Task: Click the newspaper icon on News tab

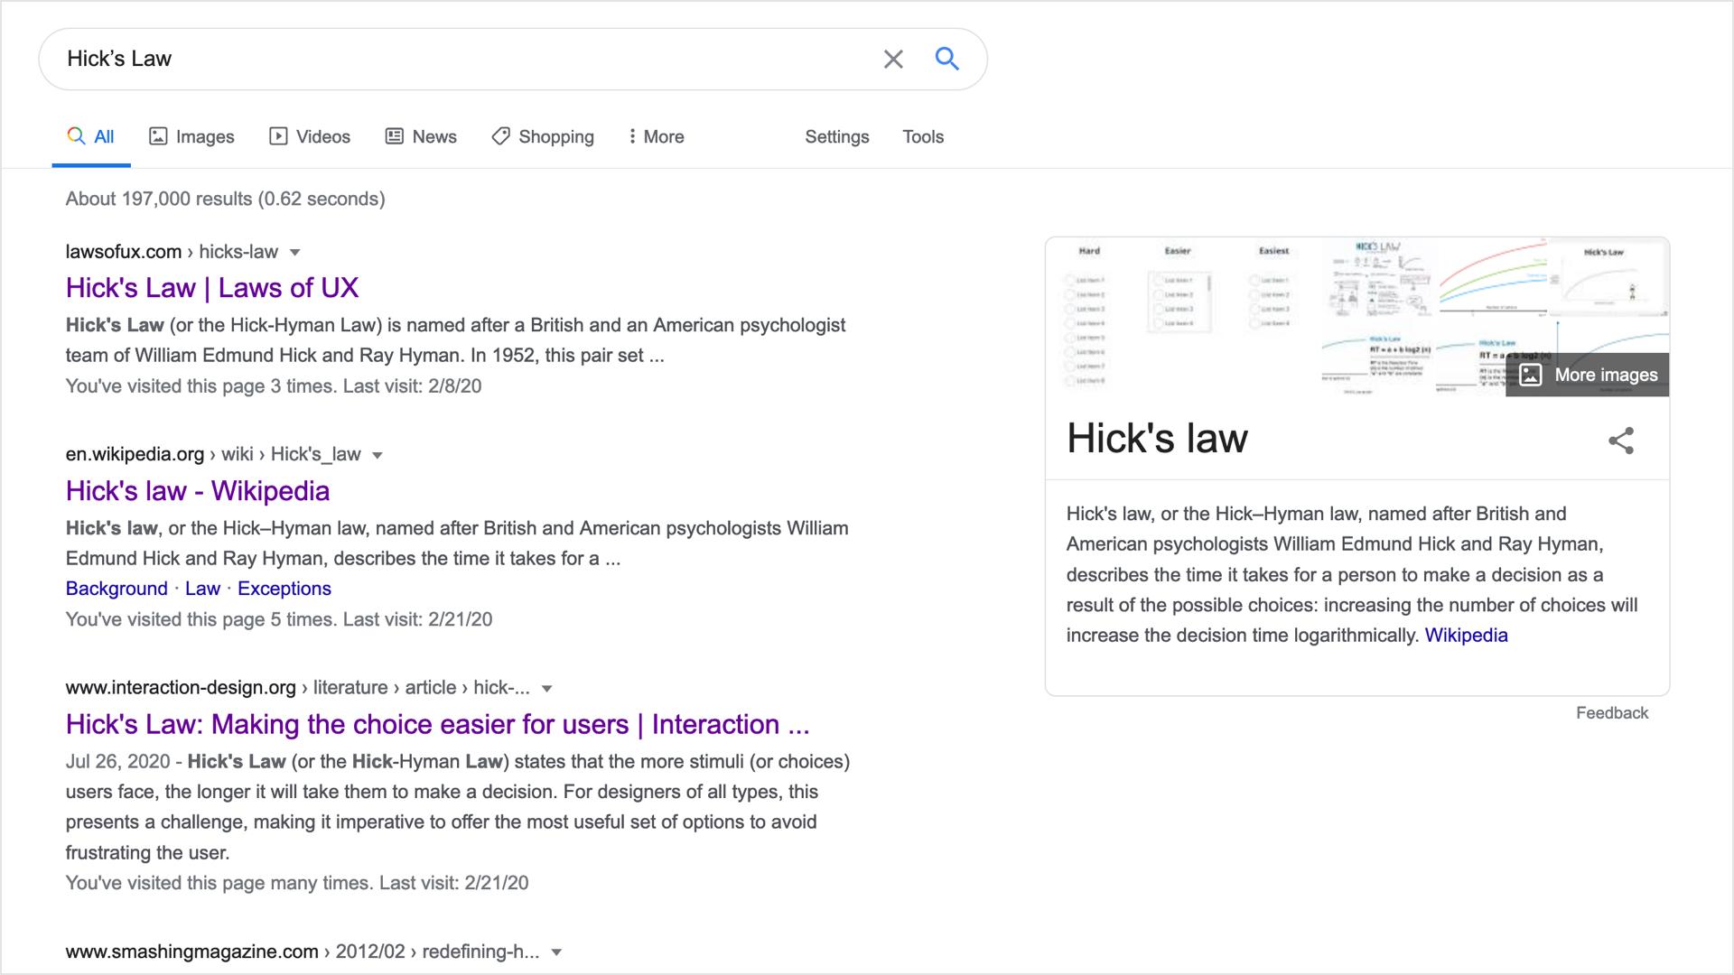Action: pyautogui.click(x=393, y=135)
